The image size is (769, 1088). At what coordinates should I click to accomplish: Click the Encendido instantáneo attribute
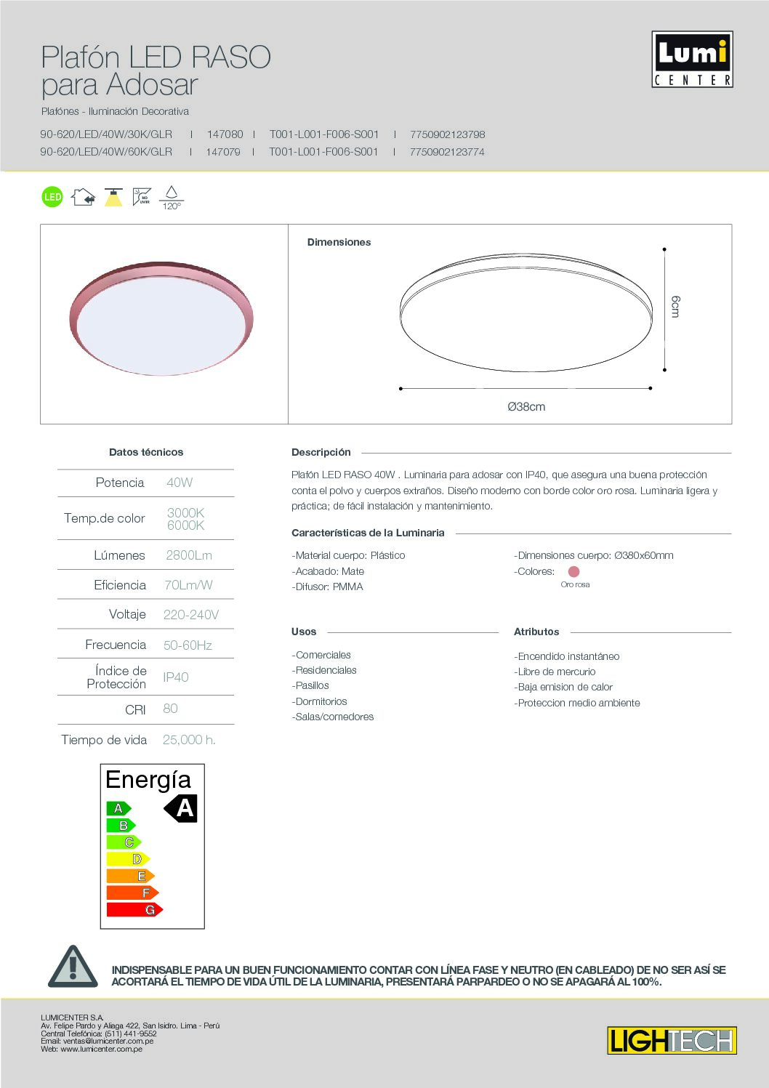pyautogui.click(x=567, y=656)
